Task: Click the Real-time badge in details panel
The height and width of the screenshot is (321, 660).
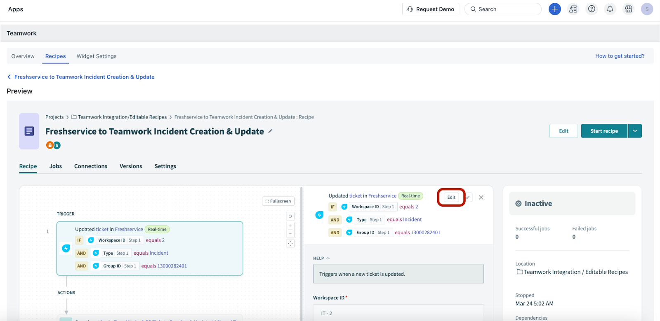Action: pyautogui.click(x=410, y=196)
